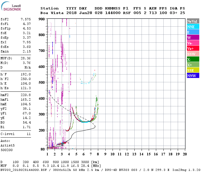Select the SSE yellow legend swatch
The height and width of the screenshot is (172, 201).
point(193,70)
